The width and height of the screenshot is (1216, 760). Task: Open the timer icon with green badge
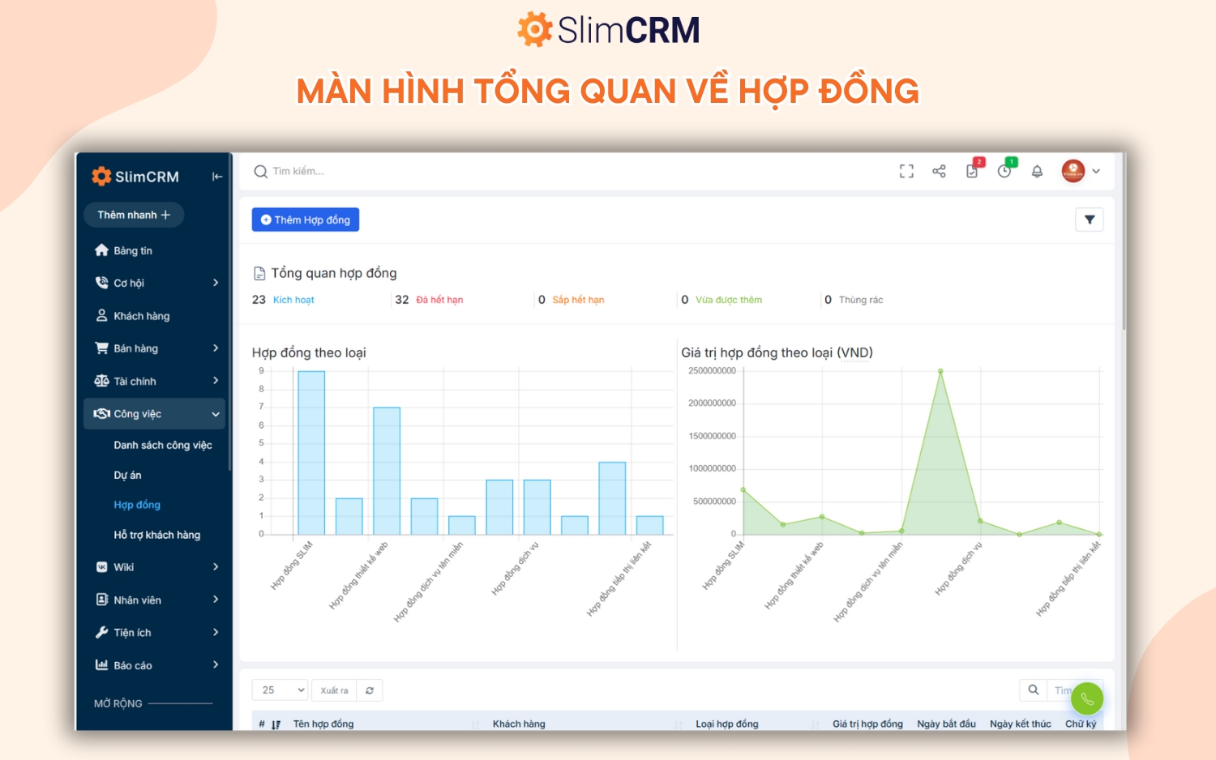click(x=1004, y=171)
